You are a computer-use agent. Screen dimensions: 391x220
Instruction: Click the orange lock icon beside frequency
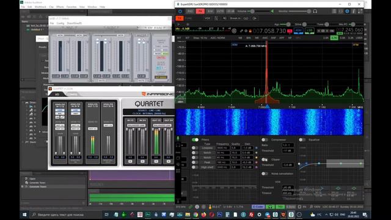tap(250, 31)
